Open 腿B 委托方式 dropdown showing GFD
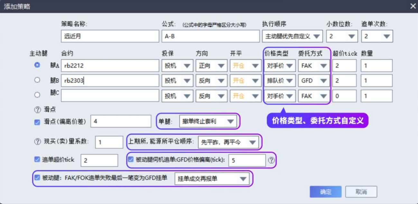Screen dimensions: 418x204 point(314,81)
